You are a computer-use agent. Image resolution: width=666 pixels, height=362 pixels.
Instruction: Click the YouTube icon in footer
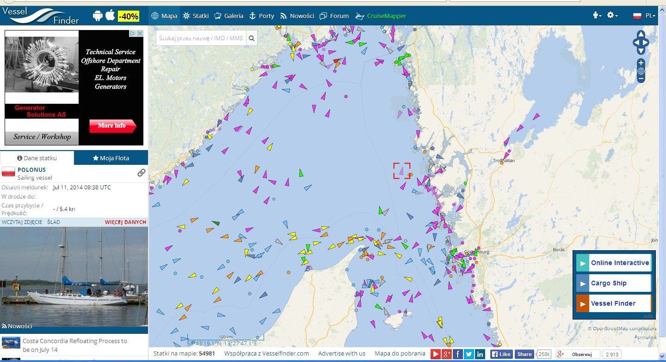tap(436, 354)
